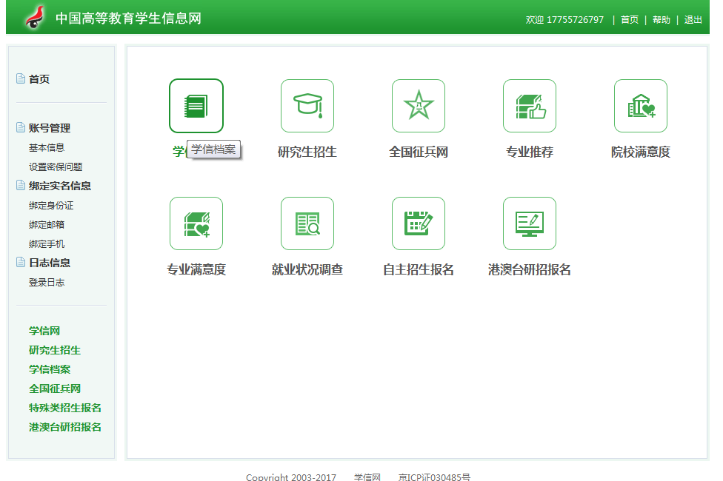This screenshot has width=723, height=481.
Task: Select 绑定实名信息 section heading
Action: click(x=60, y=186)
